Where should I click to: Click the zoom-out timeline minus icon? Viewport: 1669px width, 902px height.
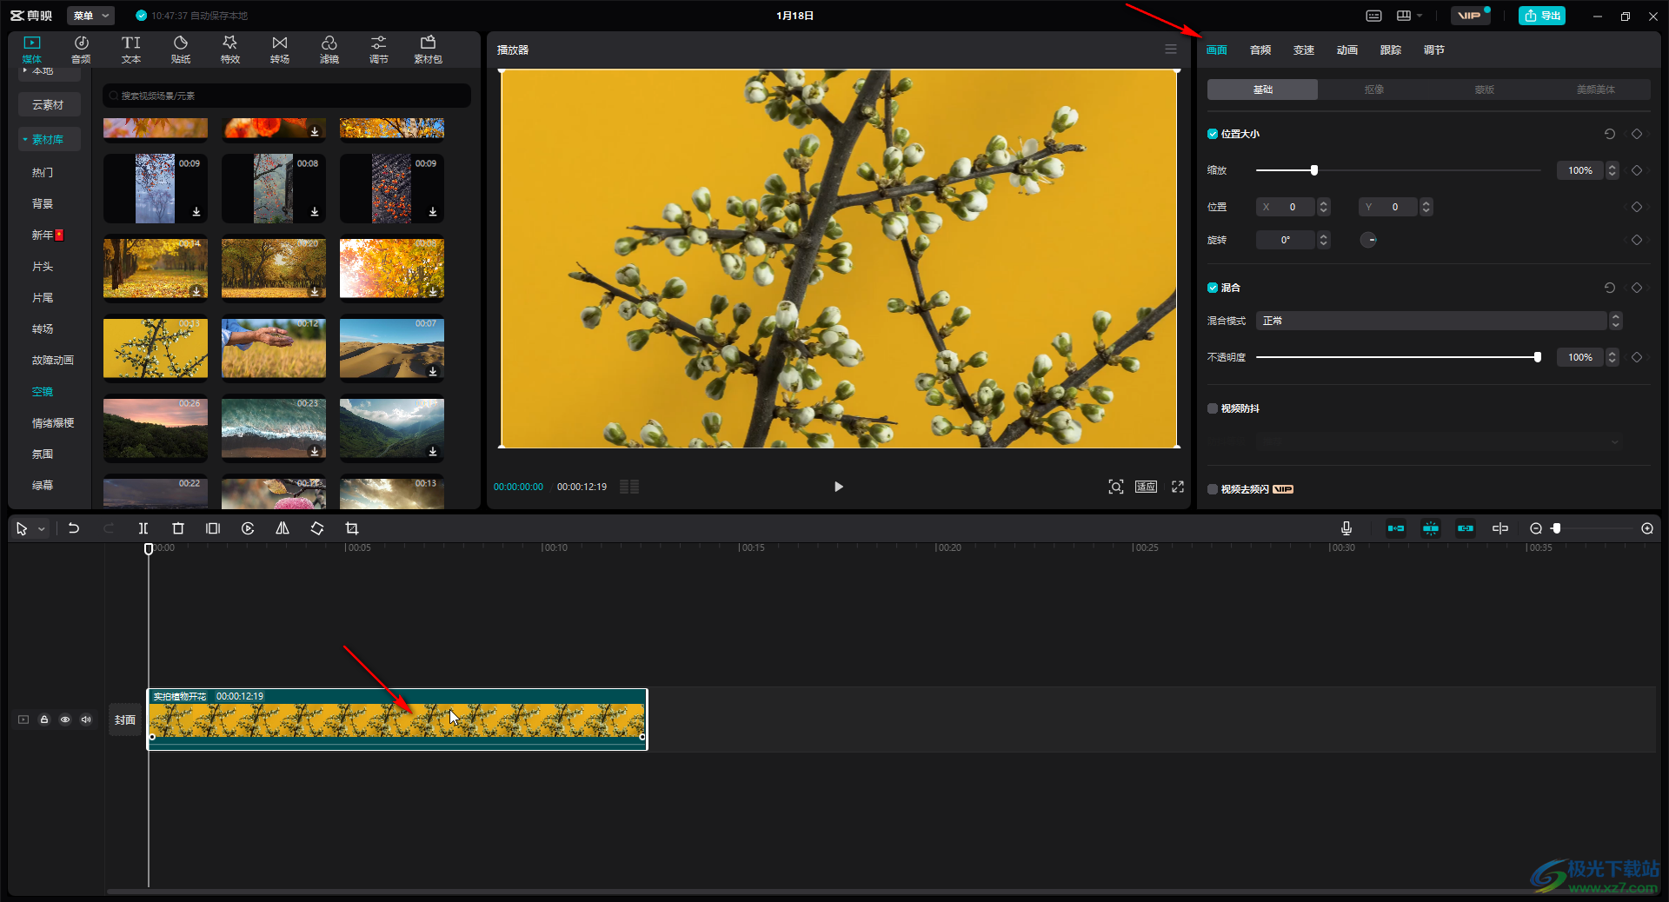[1536, 528]
